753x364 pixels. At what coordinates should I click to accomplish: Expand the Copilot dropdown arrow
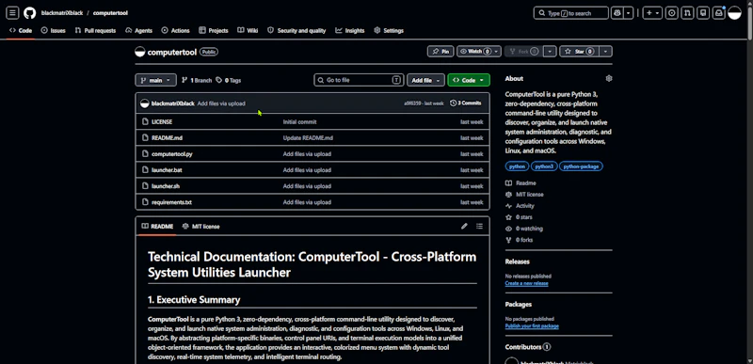coord(629,13)
